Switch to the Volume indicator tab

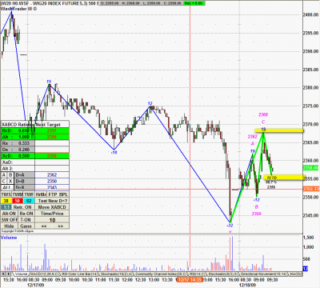click(x=21, y=274)
